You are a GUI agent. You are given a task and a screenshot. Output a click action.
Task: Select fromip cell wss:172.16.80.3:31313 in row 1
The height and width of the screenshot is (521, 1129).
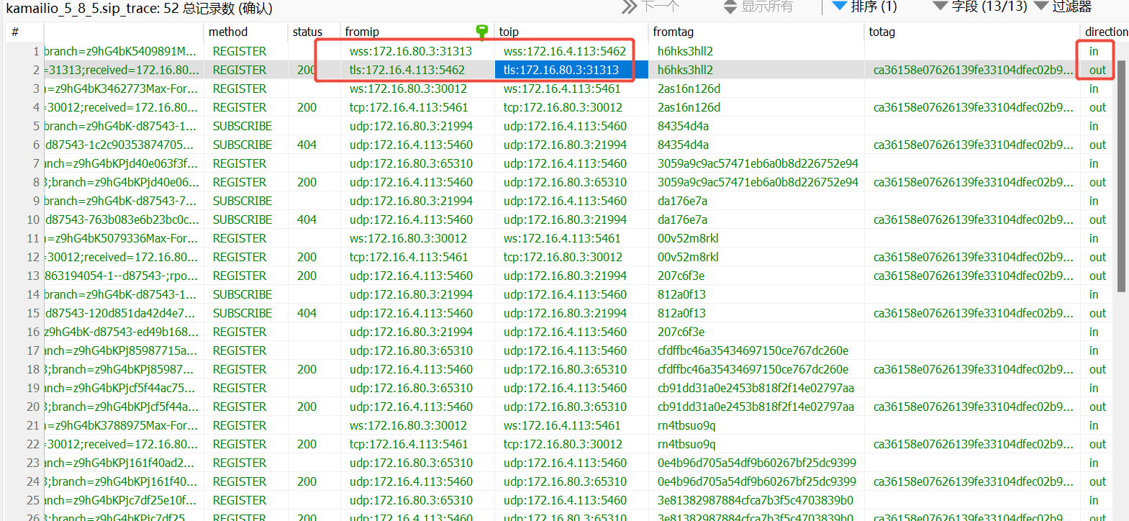coord(411,51)
